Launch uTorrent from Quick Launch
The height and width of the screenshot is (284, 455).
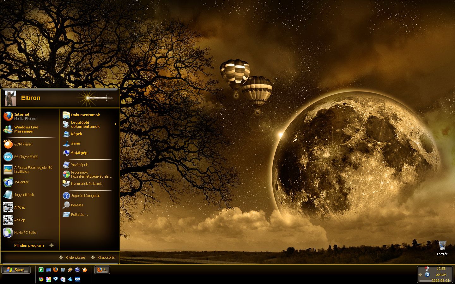click(41, 270)
